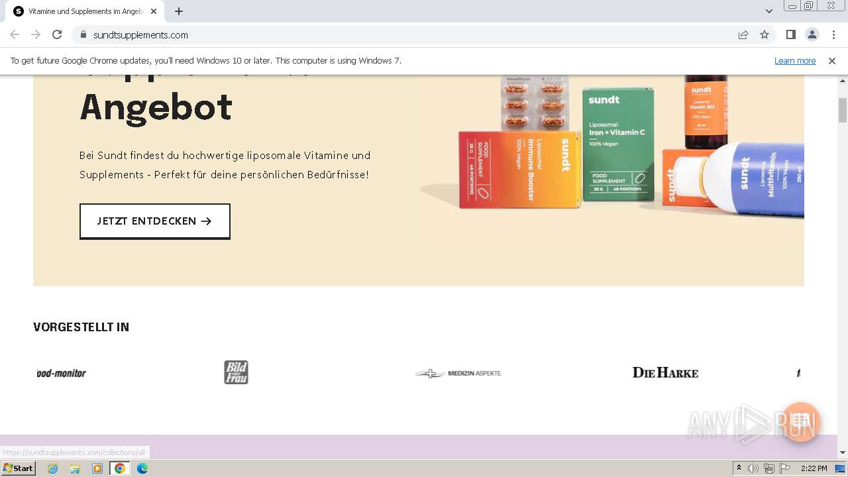Open the network connection tray icon

[x=769, y=468]
